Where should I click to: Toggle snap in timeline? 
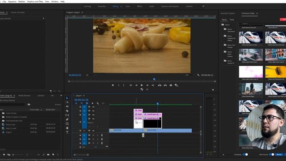point(81,103)
